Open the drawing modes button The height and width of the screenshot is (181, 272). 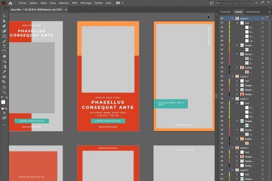tap(4, 113)
